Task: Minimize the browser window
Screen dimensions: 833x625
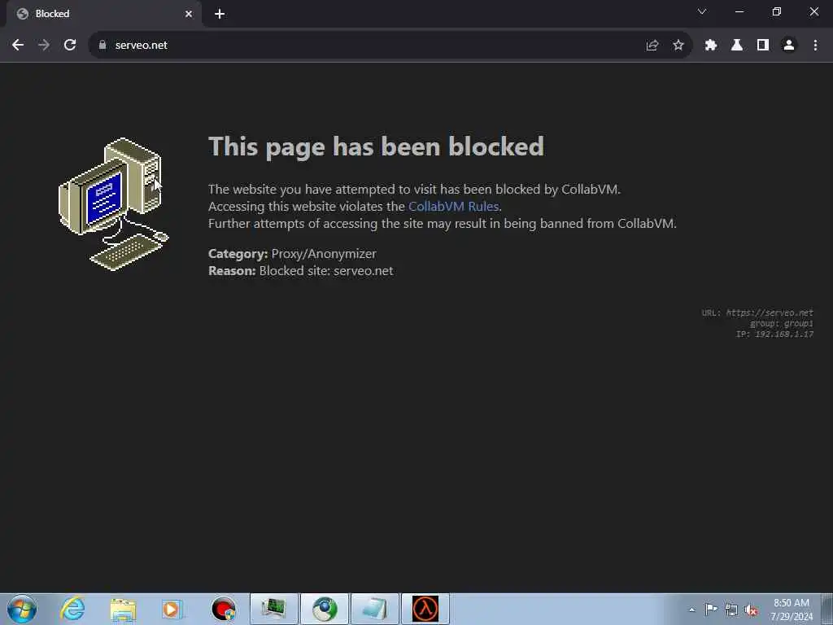Action: [739, 11]
